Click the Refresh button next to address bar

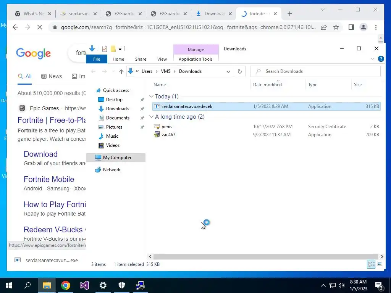pos(240,71)
